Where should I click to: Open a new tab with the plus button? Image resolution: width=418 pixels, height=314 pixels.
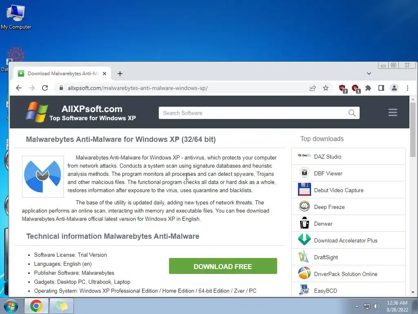click(120, 74)
